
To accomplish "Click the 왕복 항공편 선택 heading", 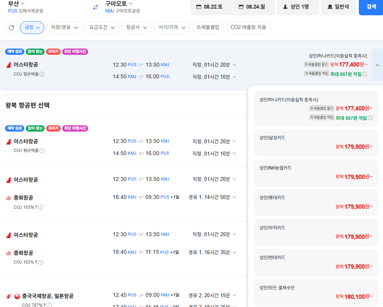I will [x=27, y=105].
